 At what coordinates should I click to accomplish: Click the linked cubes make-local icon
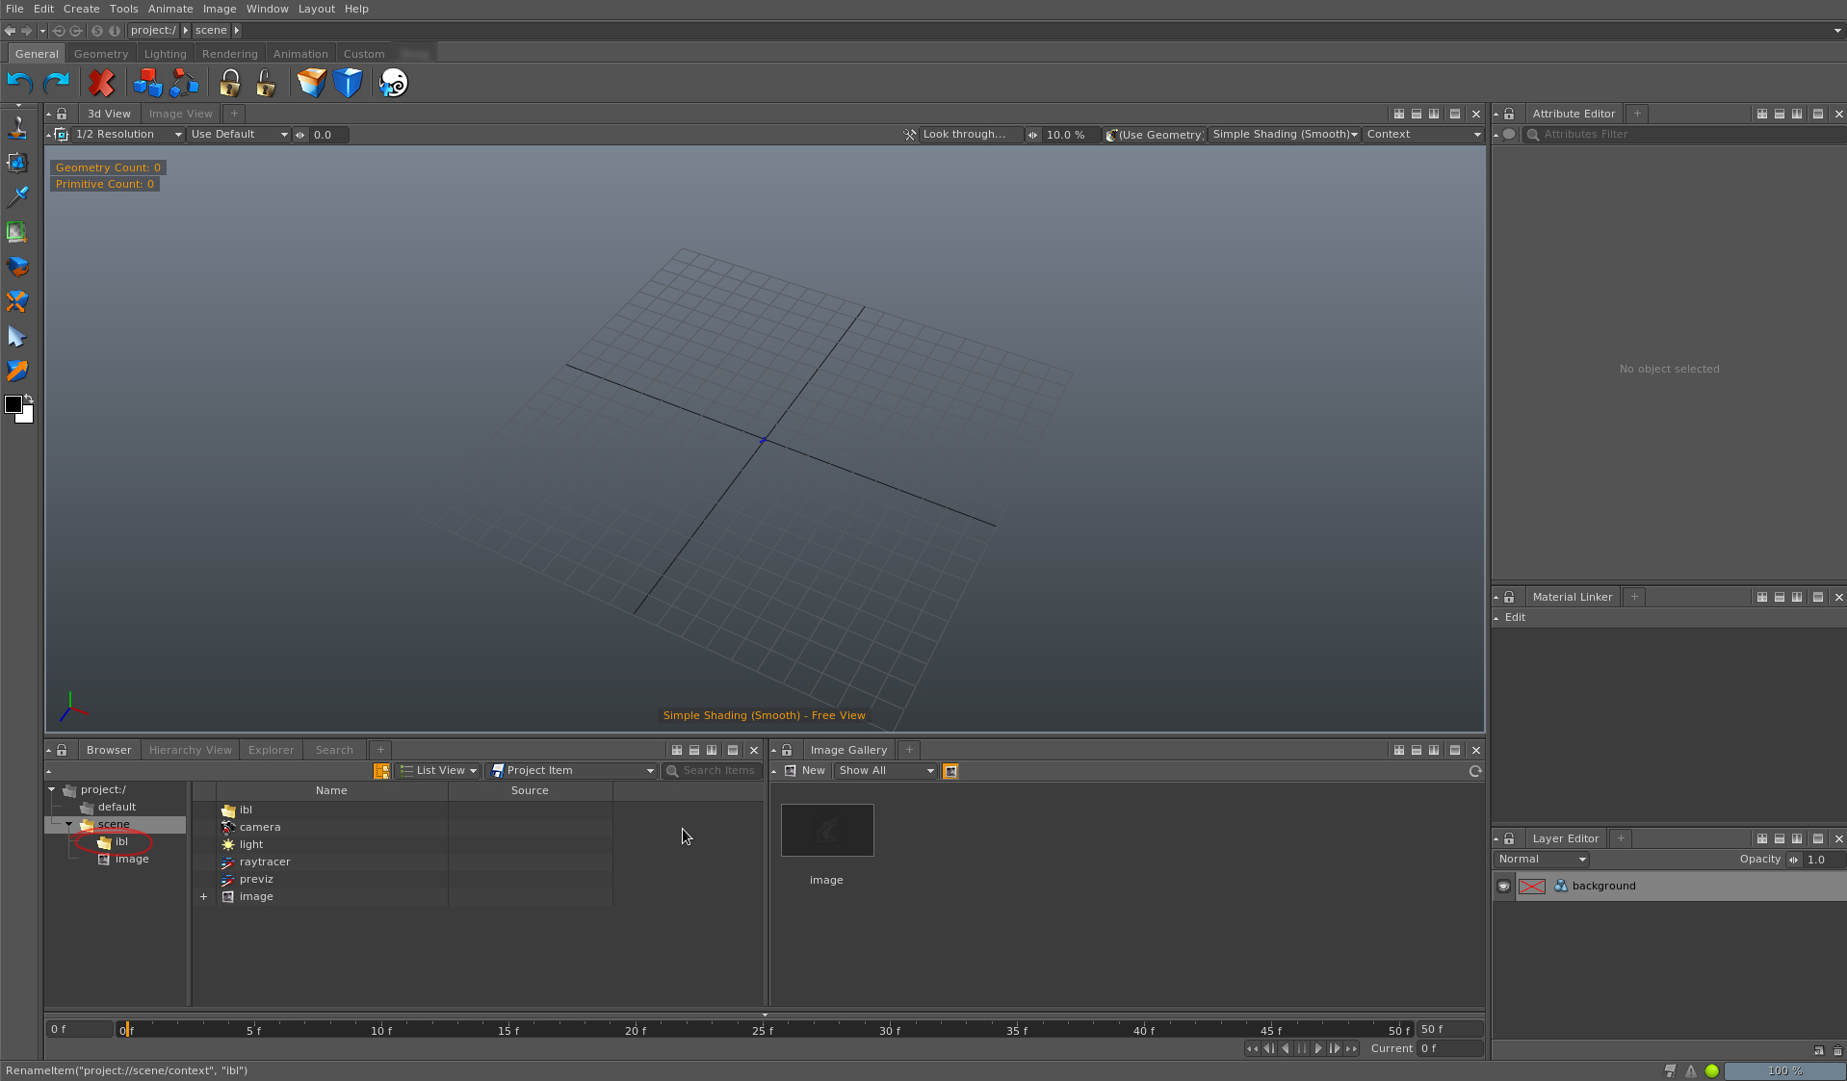click(184, 83)
